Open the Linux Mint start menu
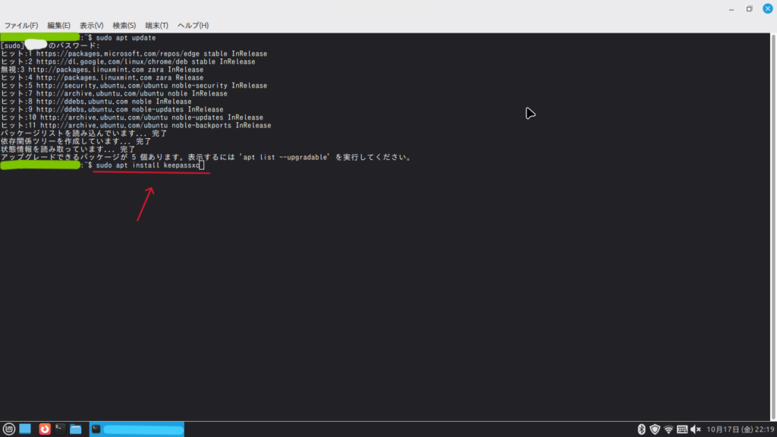The image size is (777, 437). pos(9,429)
